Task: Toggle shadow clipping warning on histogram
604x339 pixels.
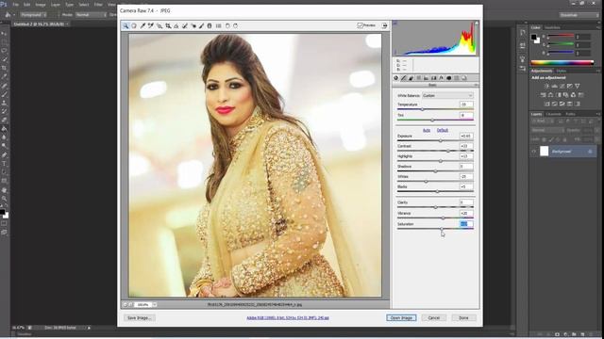Action: coord(394,23)
